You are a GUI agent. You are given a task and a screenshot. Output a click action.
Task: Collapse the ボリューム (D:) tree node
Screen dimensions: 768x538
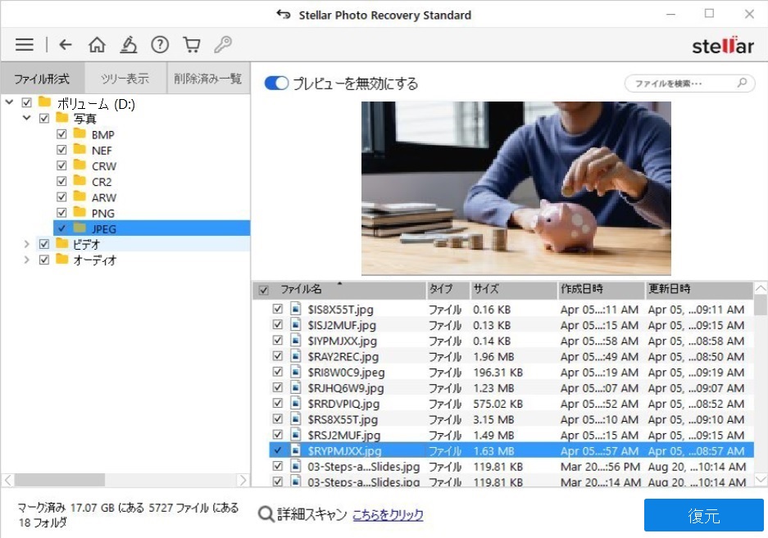9,102
